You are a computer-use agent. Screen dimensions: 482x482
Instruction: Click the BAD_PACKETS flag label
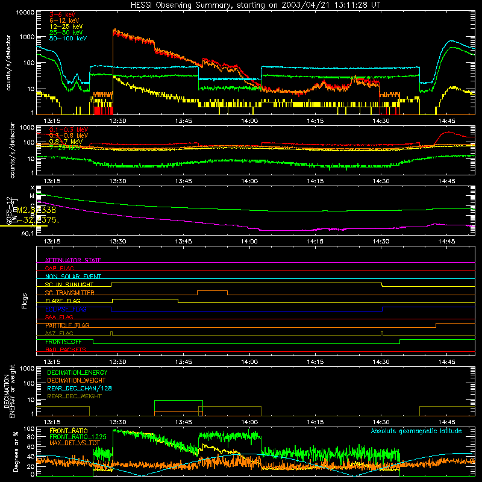point(66,349)
